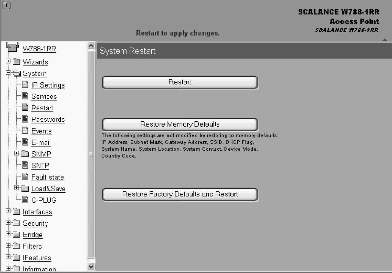
Task: Click the Services page icon
Action: pyautogui.click(x=25, y=96)
